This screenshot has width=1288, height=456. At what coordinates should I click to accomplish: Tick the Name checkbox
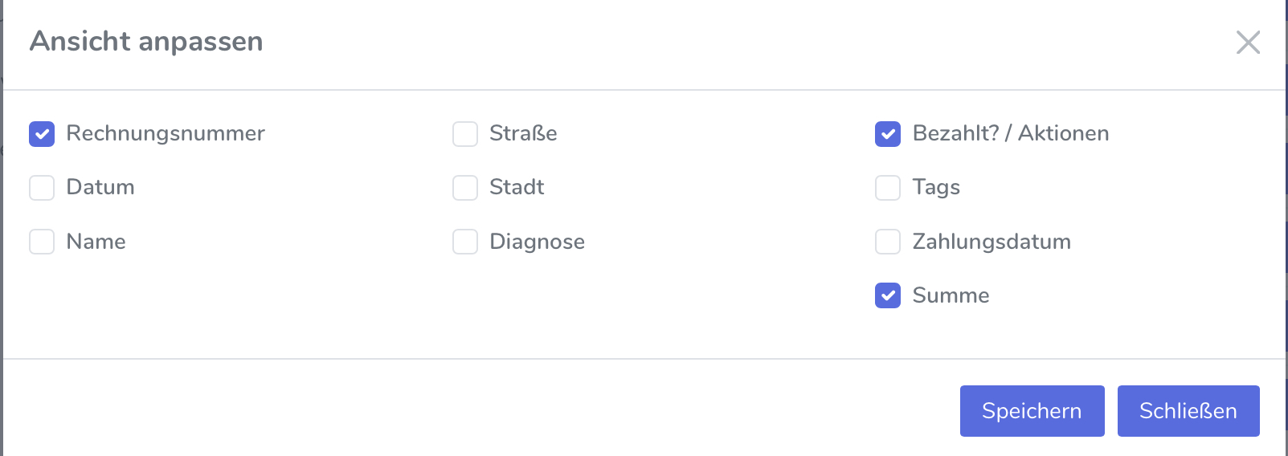[x=42, y=242]
